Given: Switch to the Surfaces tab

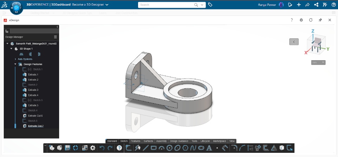Looking at the screenshot, I should [x=148, y=141].
